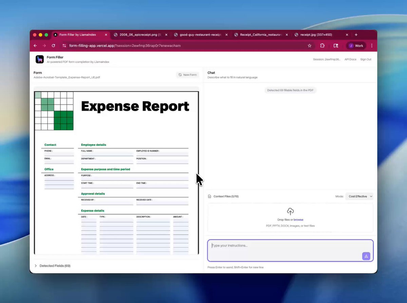Click the POSITION field
The height and width of the screenshot is (303, 407).
pos(162,162)
